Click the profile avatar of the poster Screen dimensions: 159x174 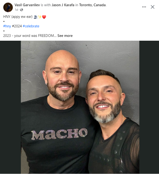click(x=8, y=7)
